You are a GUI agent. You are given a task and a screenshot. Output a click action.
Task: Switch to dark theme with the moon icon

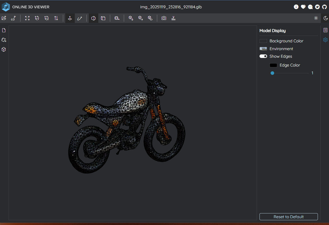pyautogui.click(x=326, y=18)
